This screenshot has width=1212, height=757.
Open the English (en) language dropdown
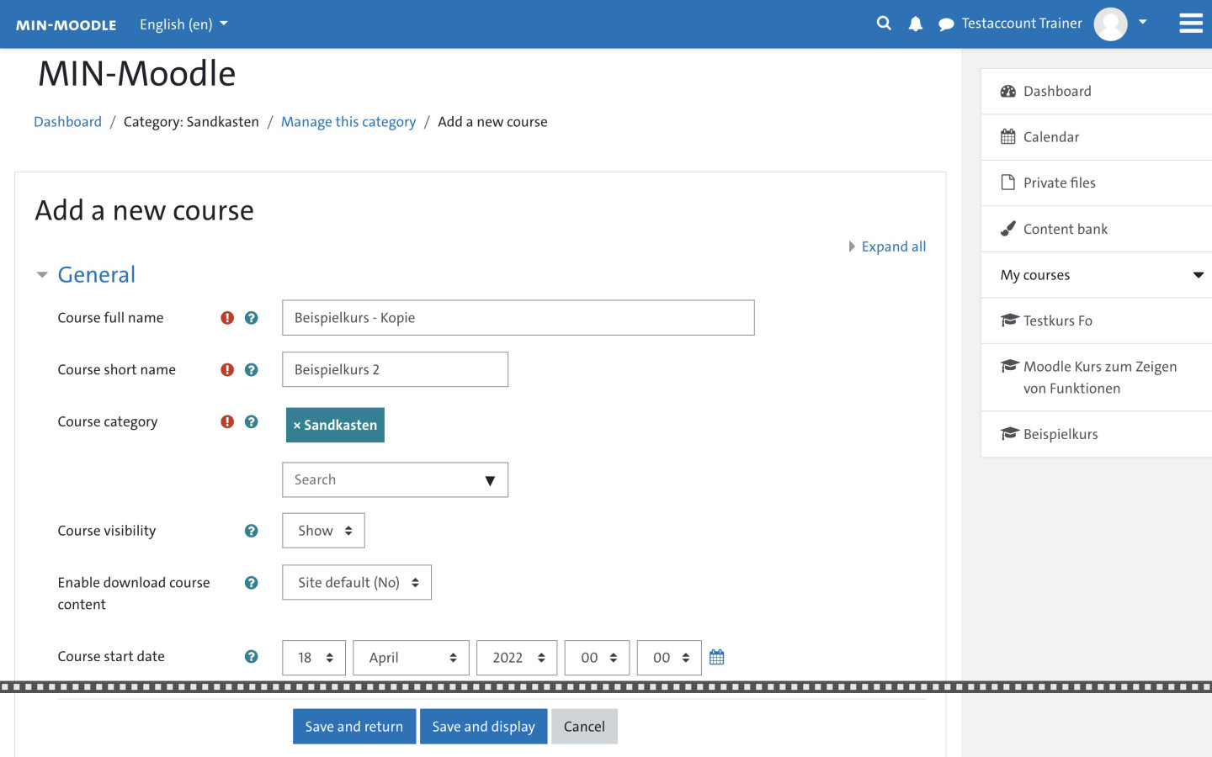(183, 24)
